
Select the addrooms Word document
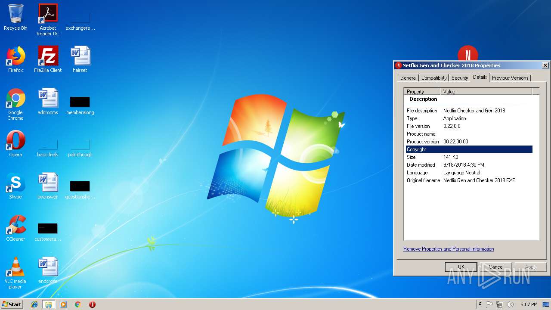[x=48, y=102]
